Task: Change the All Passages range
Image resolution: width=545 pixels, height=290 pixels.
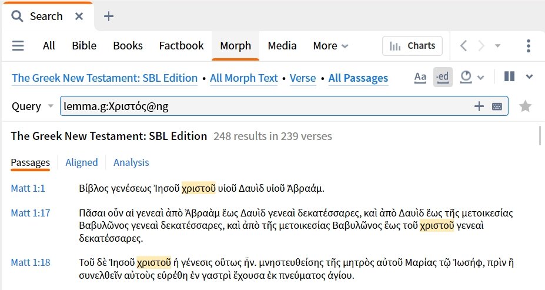Action: tap(358, 78)
